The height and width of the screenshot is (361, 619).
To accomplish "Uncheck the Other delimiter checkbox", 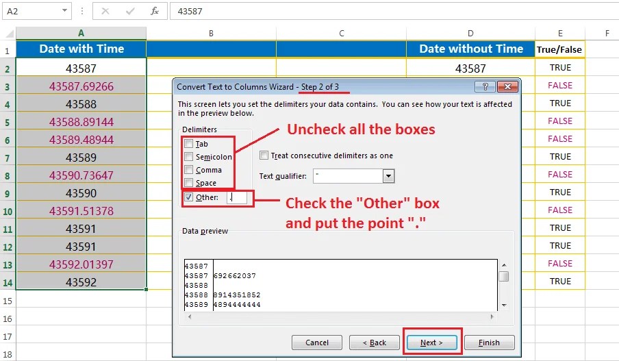I will [x=189, y=197].
